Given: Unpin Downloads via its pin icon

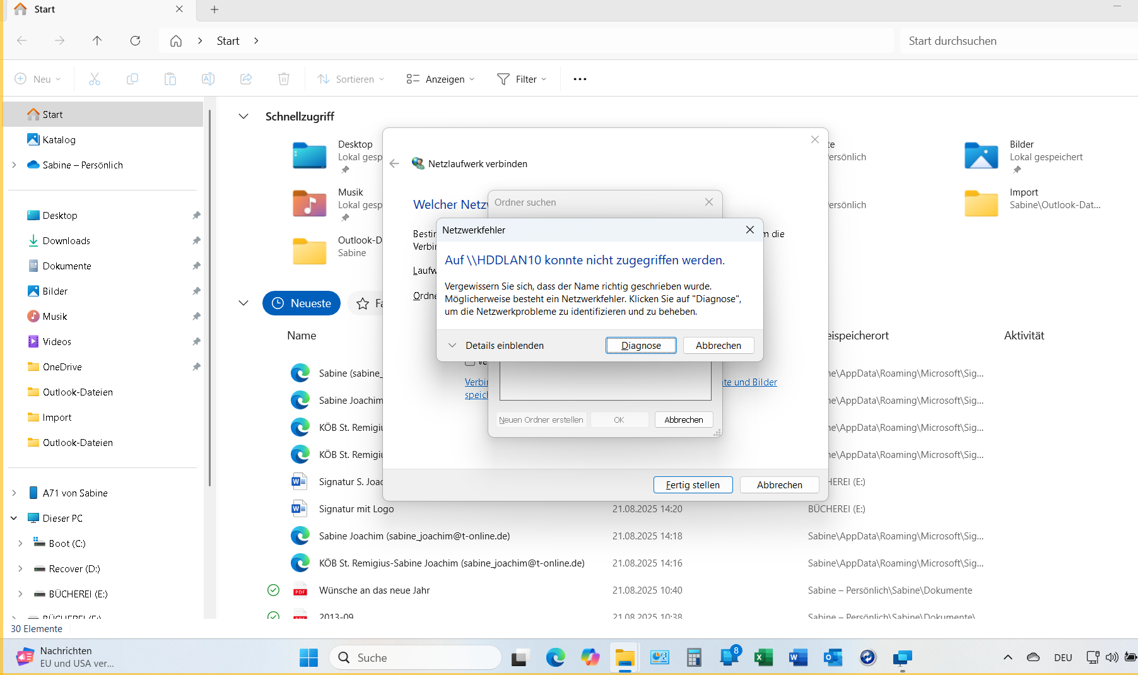Looking at the screenshot, I should (196, 240).
